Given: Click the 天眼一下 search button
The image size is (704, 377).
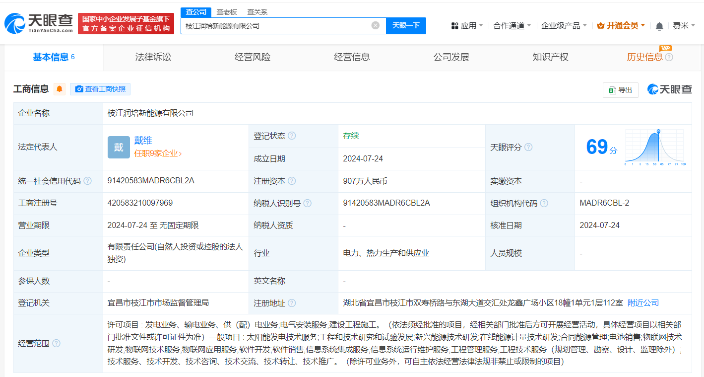Looking at the screenshot, I should click(x=406, y=25).
